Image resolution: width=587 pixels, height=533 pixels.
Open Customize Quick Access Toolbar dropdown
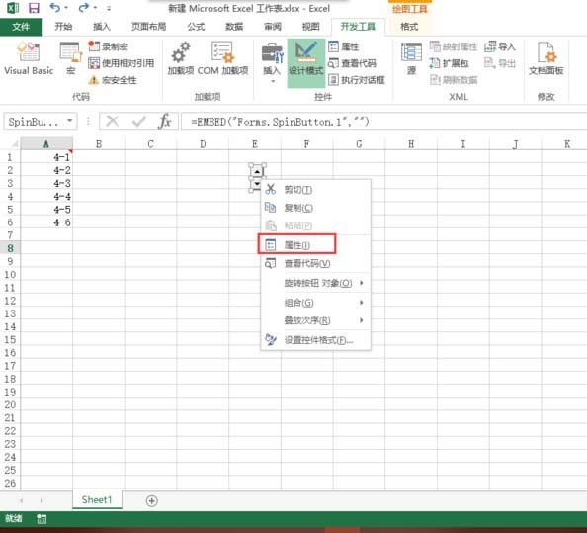click(109, 8)
